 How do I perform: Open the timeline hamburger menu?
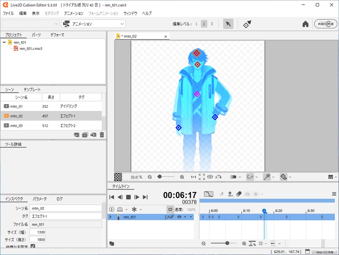(x=334, y=194)
